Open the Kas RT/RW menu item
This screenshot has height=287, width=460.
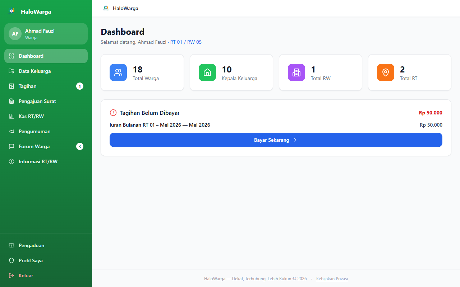point(46,116)
